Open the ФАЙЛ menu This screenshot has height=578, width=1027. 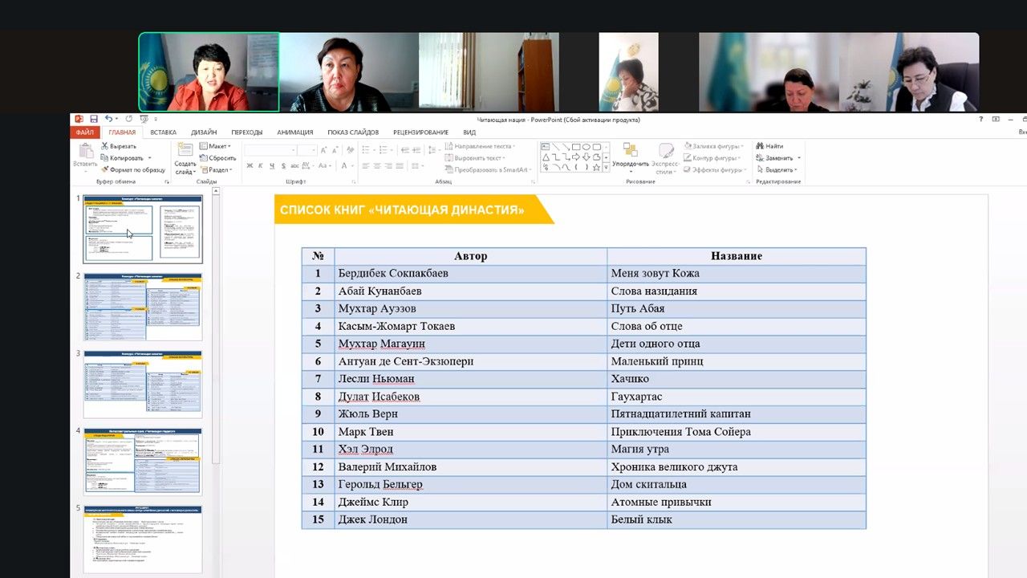click(84, 132)
